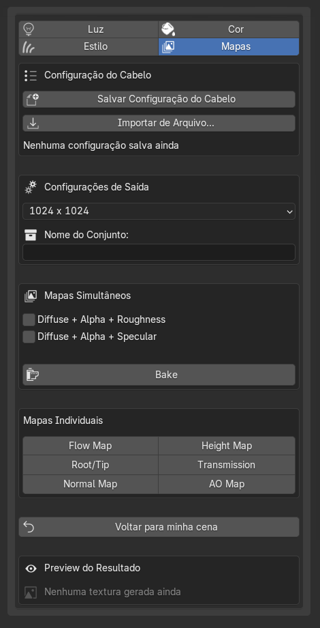Click the new-file icon on the Salvar button
The width and height of the screenshot is (320, 628).
pos(33,100)
